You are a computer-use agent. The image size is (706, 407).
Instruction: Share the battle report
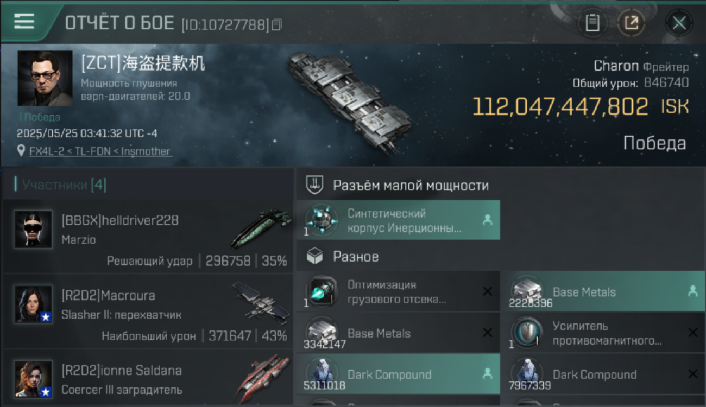click(x=631, y=23)
